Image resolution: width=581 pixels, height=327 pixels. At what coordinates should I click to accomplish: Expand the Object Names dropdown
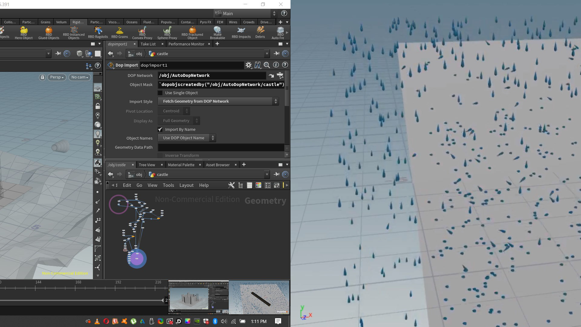(x=187, y=138)
